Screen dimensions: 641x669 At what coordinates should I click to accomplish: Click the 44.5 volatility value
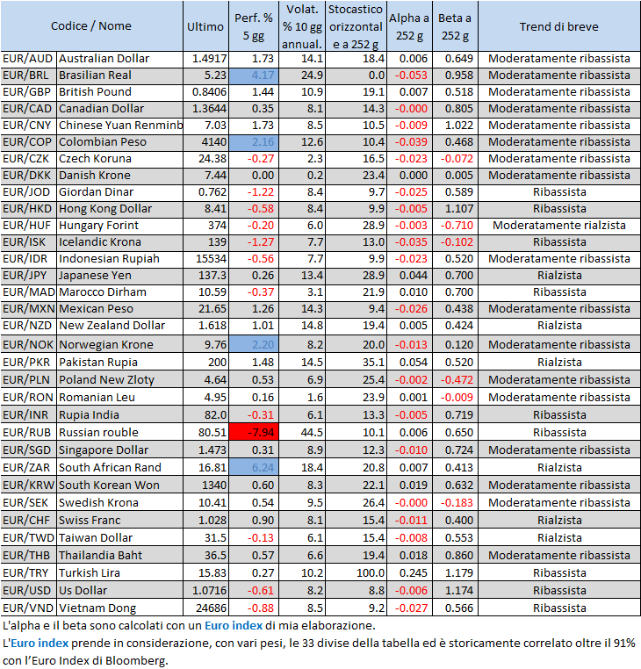pyautogui.click(x=302, y=432)
